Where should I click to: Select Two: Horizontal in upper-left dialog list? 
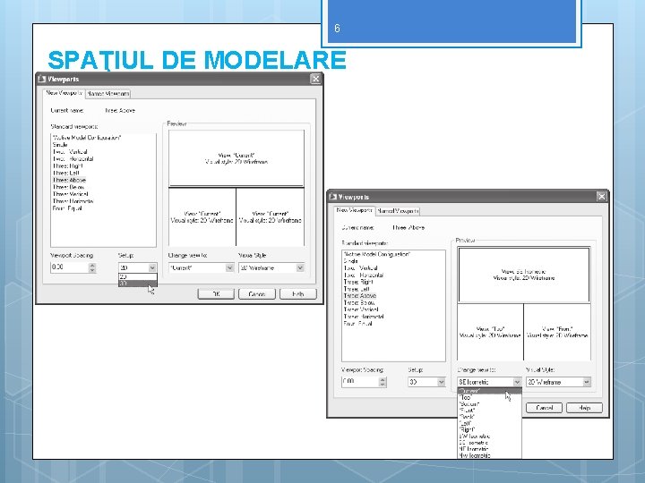pyautogui.click(x=73, y=158)
